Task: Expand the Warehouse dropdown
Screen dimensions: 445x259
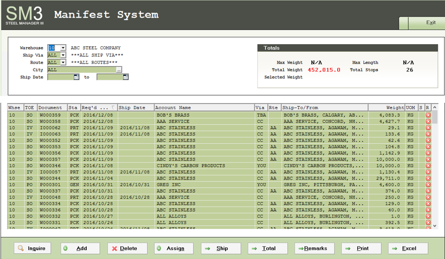Action: tap(63, 48)
